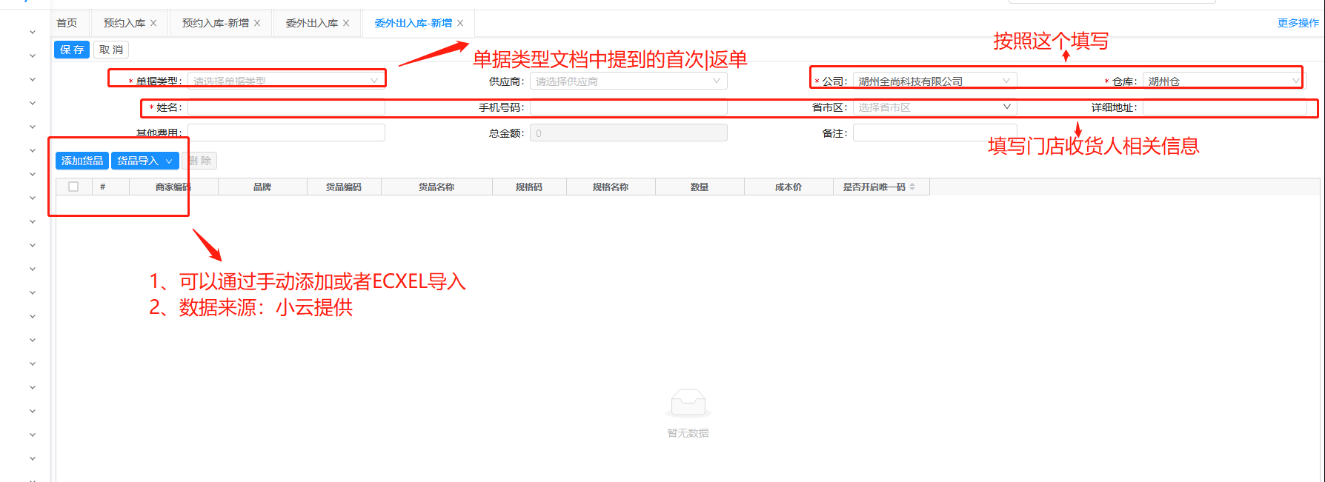Switch to the 委外出入库 tab
The height and width of the screenshot is (482, 1325).
311,23
